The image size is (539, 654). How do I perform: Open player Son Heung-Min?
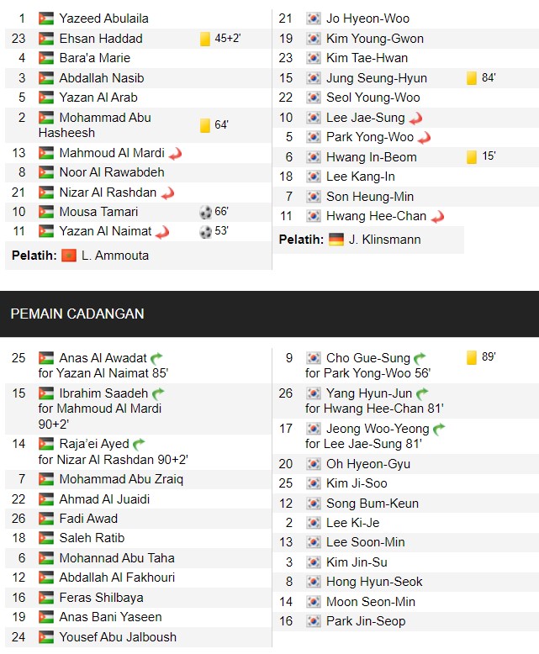tap(370, 197)
